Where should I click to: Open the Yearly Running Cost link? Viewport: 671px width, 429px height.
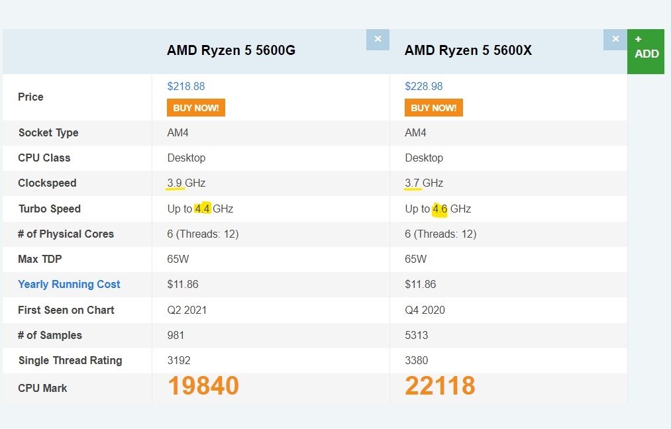[69, 285]
